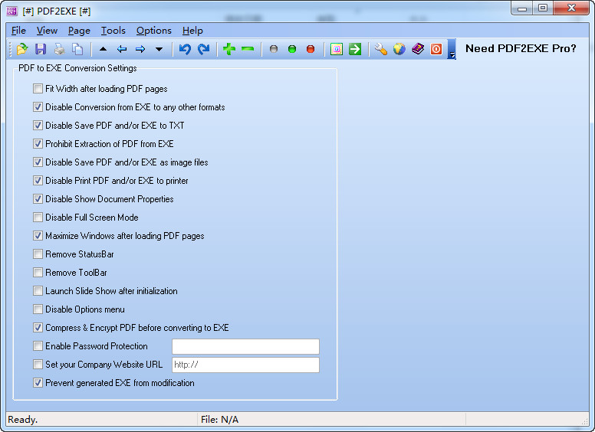595x432 pixels.
Task: Uncheck Disable Show Document Properties
Action: pos(38,199)
